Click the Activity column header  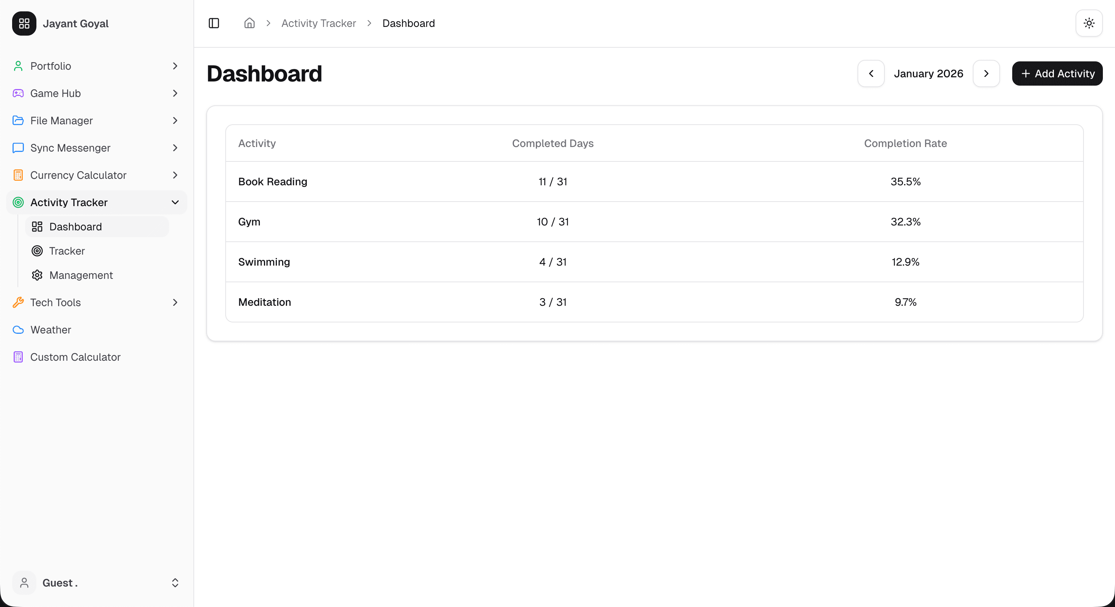coord(257,143)
